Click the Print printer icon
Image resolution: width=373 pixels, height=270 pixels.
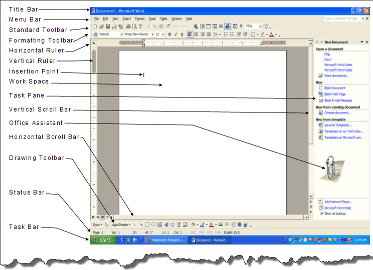pos(128,26)
